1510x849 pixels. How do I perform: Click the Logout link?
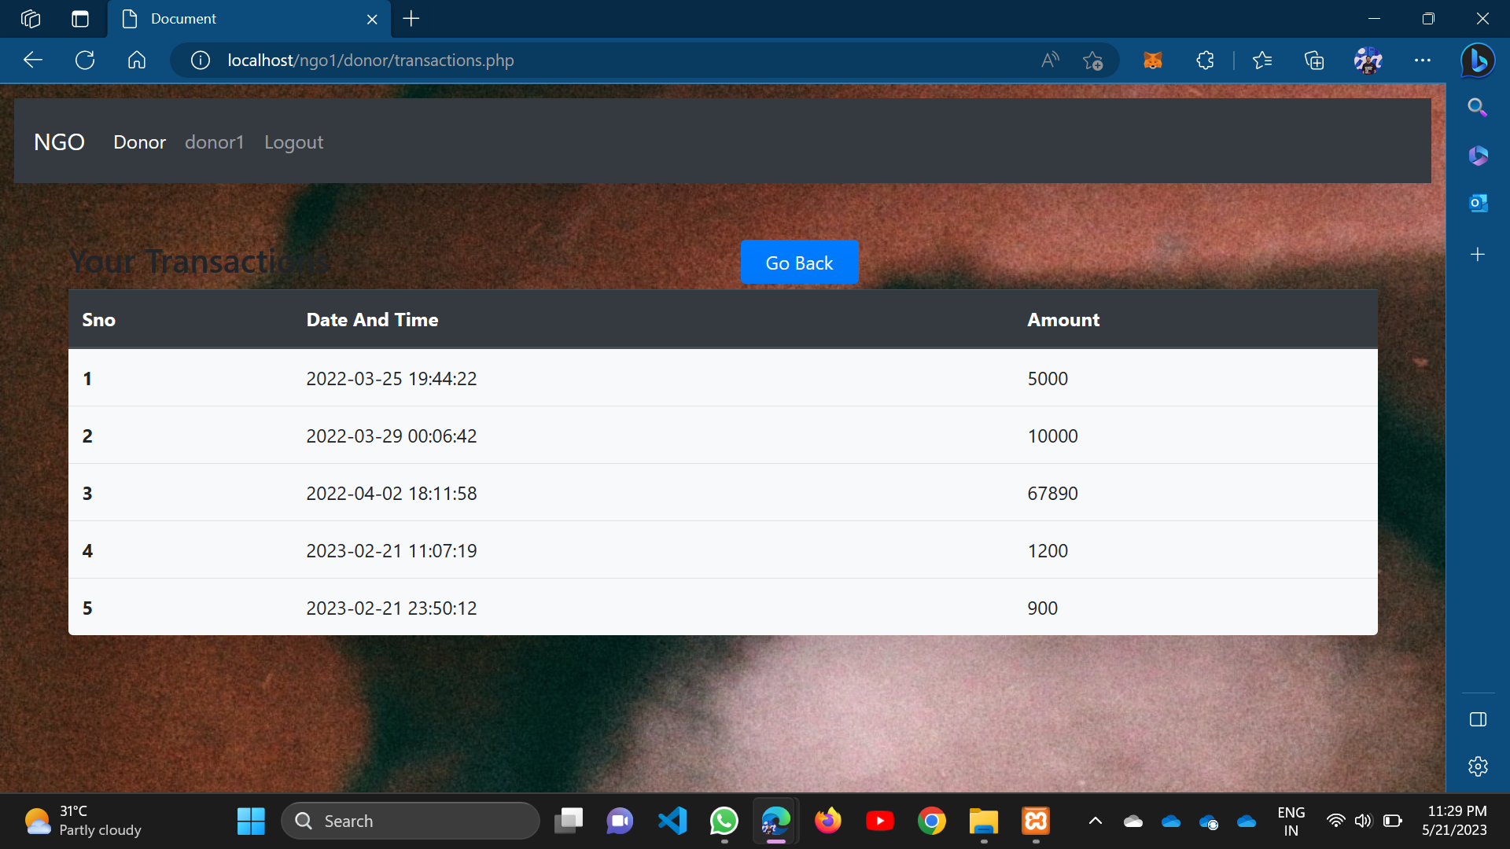point(293,142)
